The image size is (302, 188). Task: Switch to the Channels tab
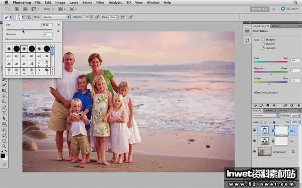[270, 110]
